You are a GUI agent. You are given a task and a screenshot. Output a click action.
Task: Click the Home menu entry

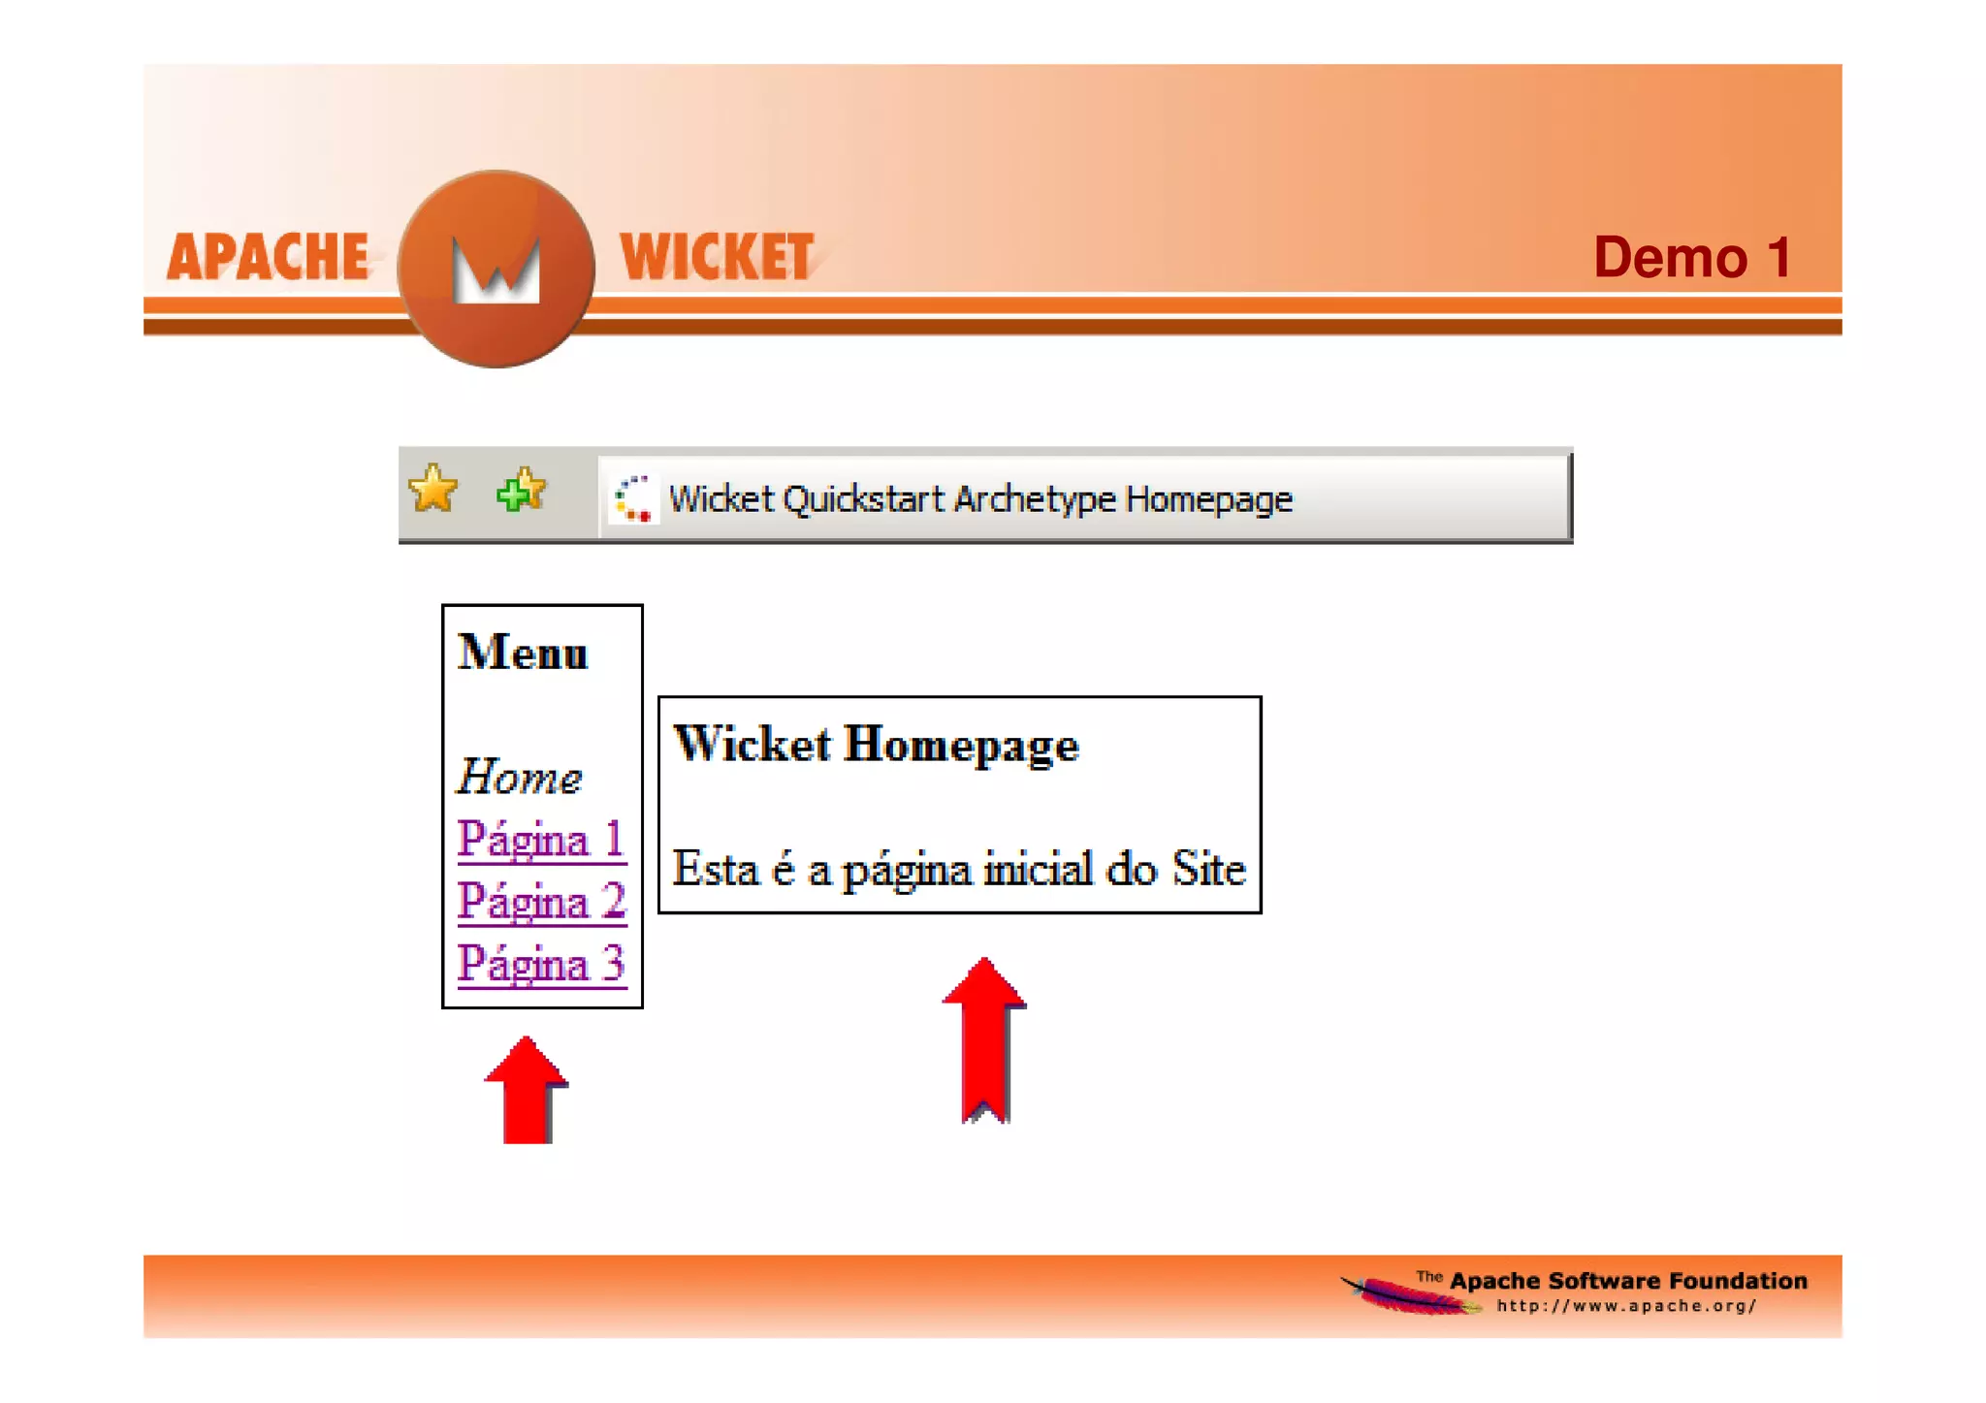click(520, 777)
